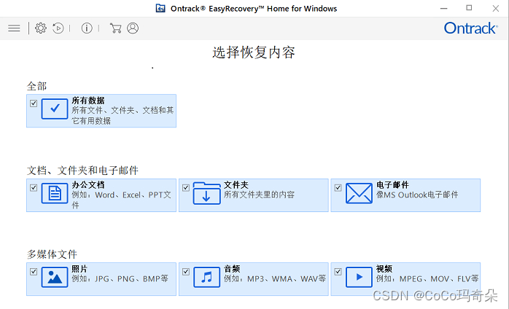Toggle the 视频 checkbox
This screenshot has height=309, width=509.
click(x=338, y=272)
